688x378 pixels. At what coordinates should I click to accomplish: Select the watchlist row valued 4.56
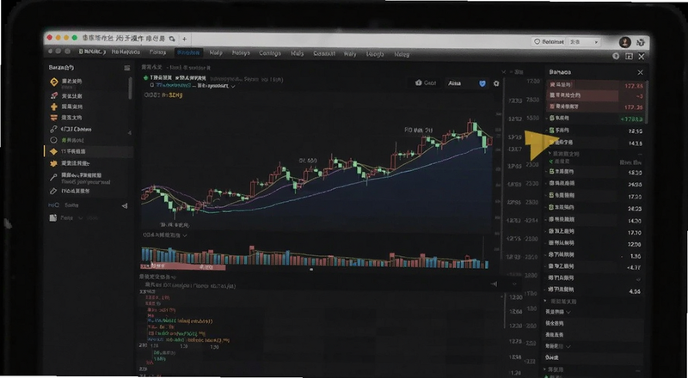(596, 290)
